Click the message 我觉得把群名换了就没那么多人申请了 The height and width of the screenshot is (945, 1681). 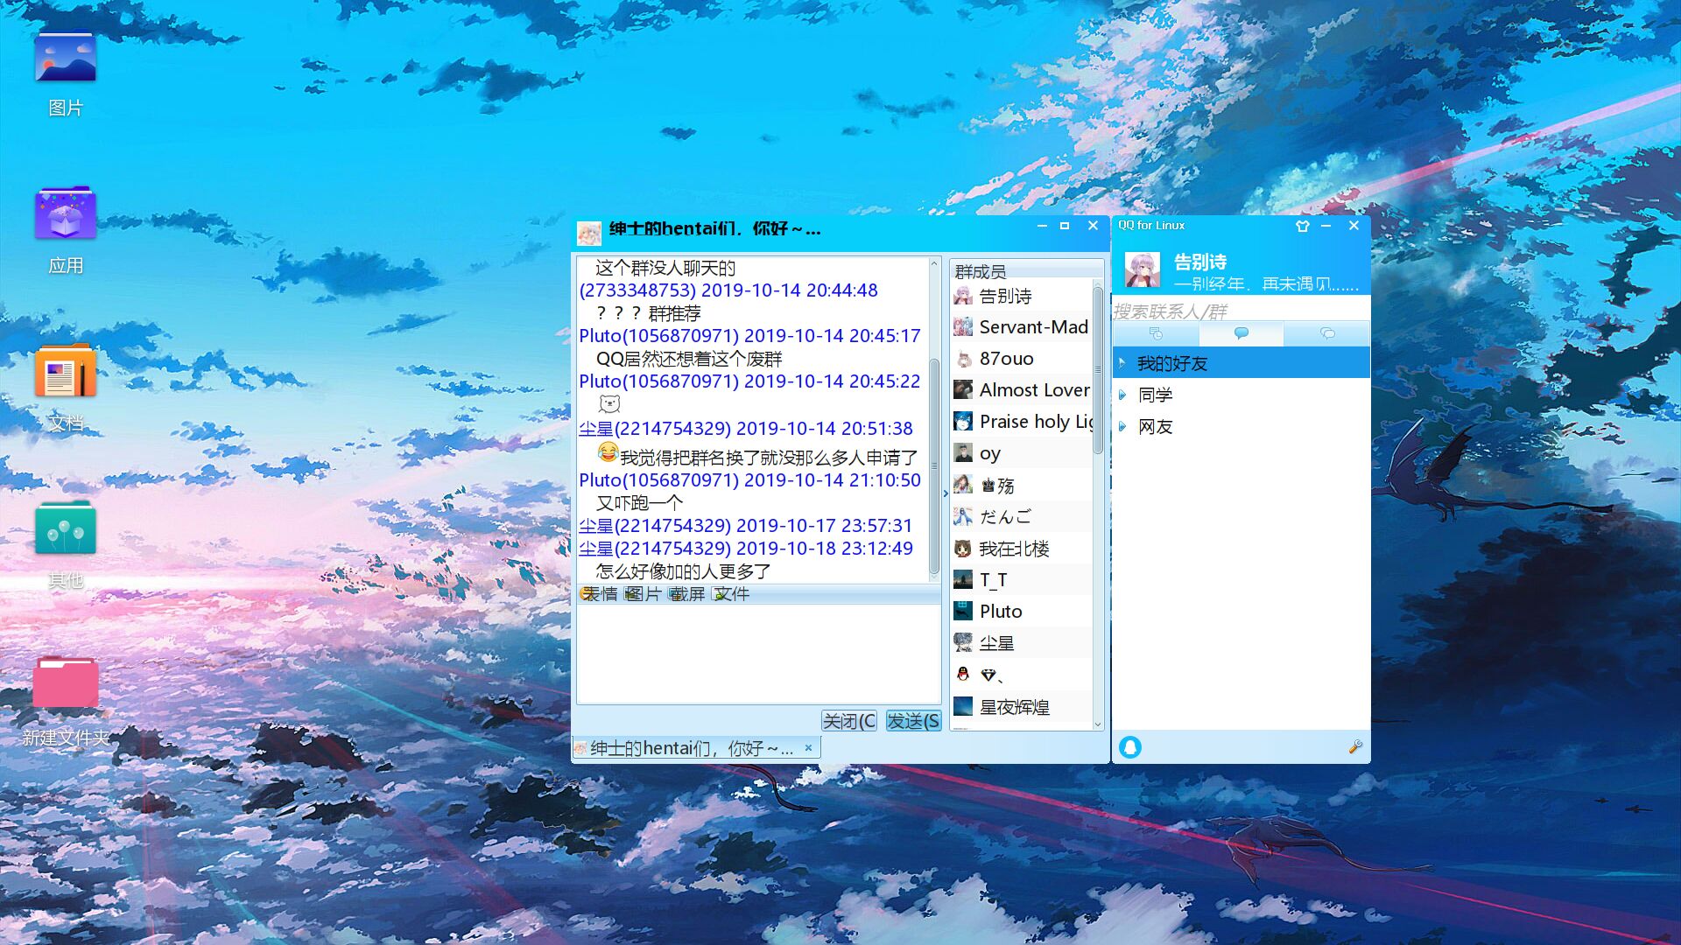[x=769, y=457]
